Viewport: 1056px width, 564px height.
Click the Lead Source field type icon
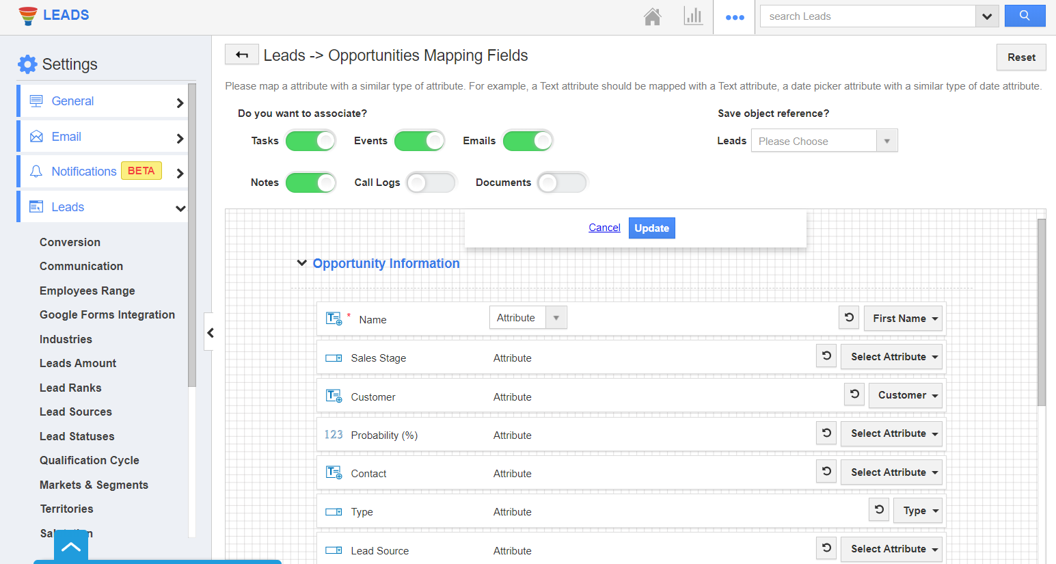tap(334, 550)
